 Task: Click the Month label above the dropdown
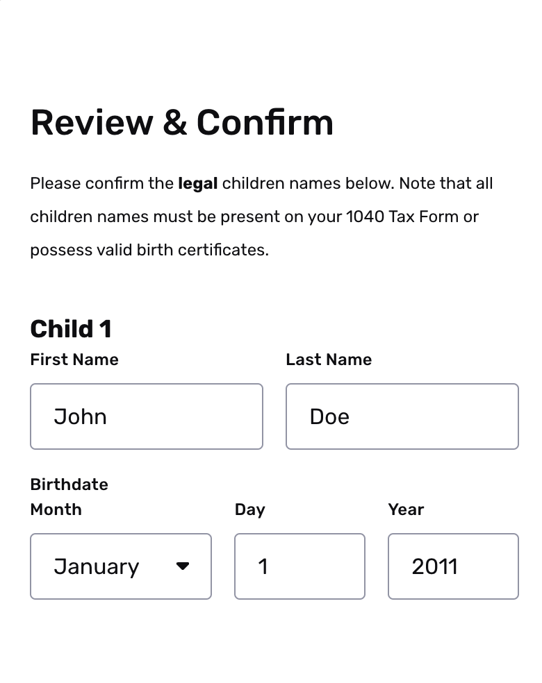[56, 509]
